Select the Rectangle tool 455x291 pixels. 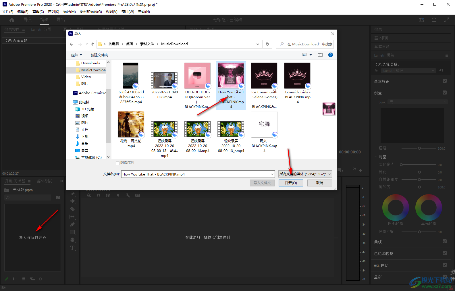tap(72, 232)
